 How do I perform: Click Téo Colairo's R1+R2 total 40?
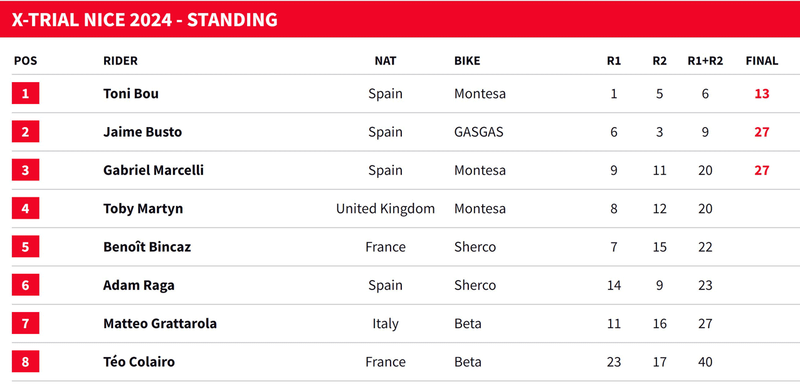[705, 361]
